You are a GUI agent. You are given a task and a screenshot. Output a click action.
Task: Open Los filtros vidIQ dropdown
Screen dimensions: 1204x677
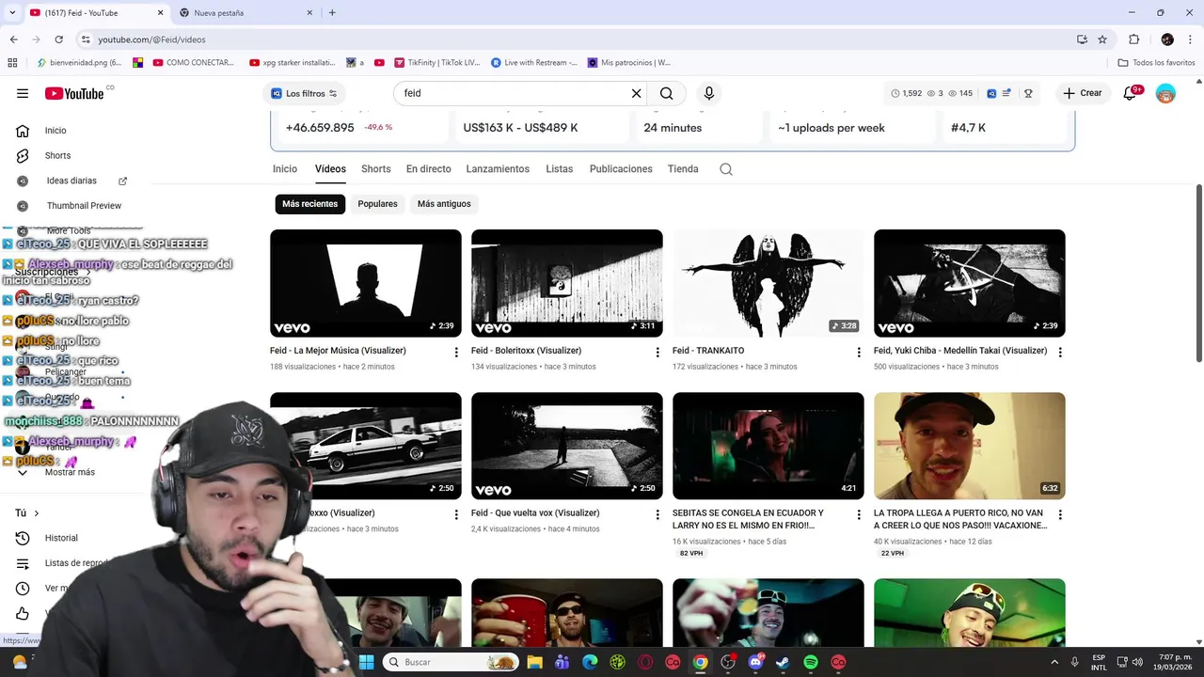coord(304,93)
